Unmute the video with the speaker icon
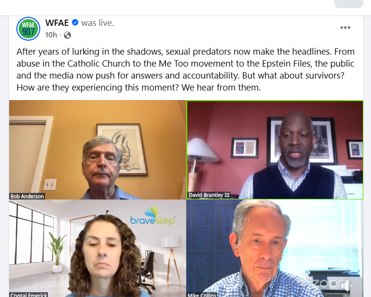371x297 pixels. pos(347,286)
